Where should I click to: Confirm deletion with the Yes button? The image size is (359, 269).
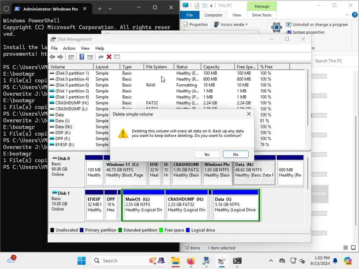click(207, 154)
